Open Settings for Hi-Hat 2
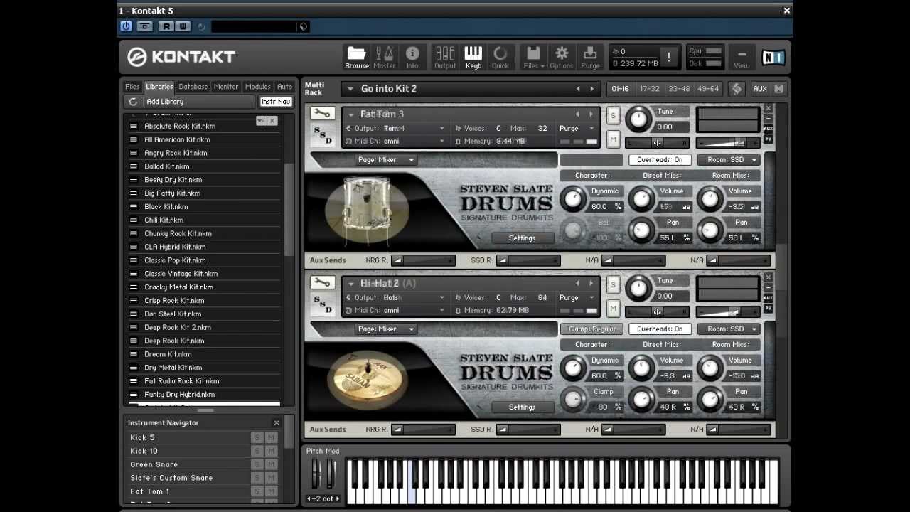Viewport: 910px width, 512px height. [x=522, y=407]
